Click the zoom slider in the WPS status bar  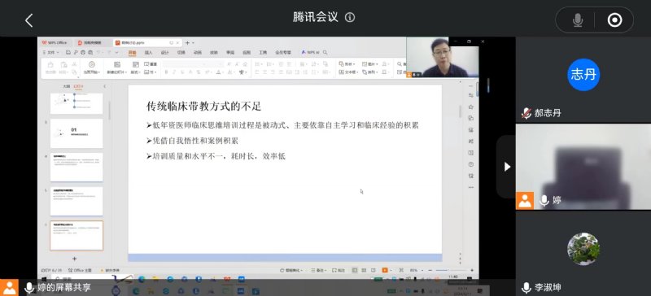(x=451, y=270)
